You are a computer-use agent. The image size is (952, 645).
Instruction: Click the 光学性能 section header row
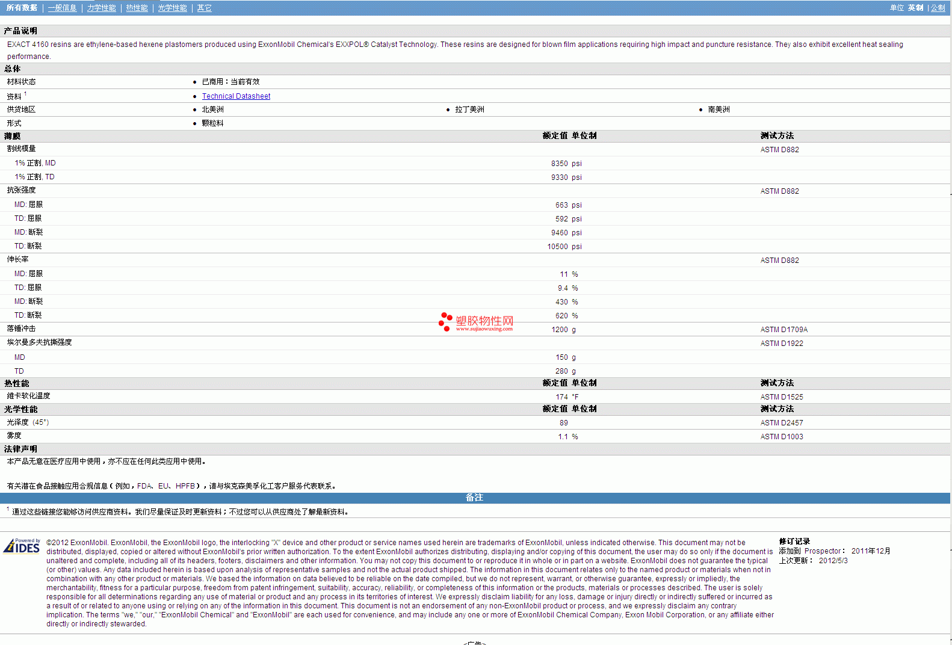475,409
